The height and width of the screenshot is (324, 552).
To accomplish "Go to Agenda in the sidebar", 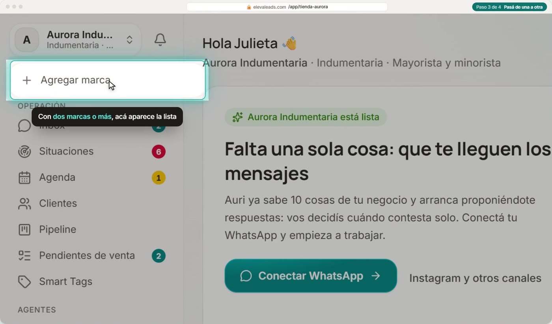I will click(x=91, y=177).
